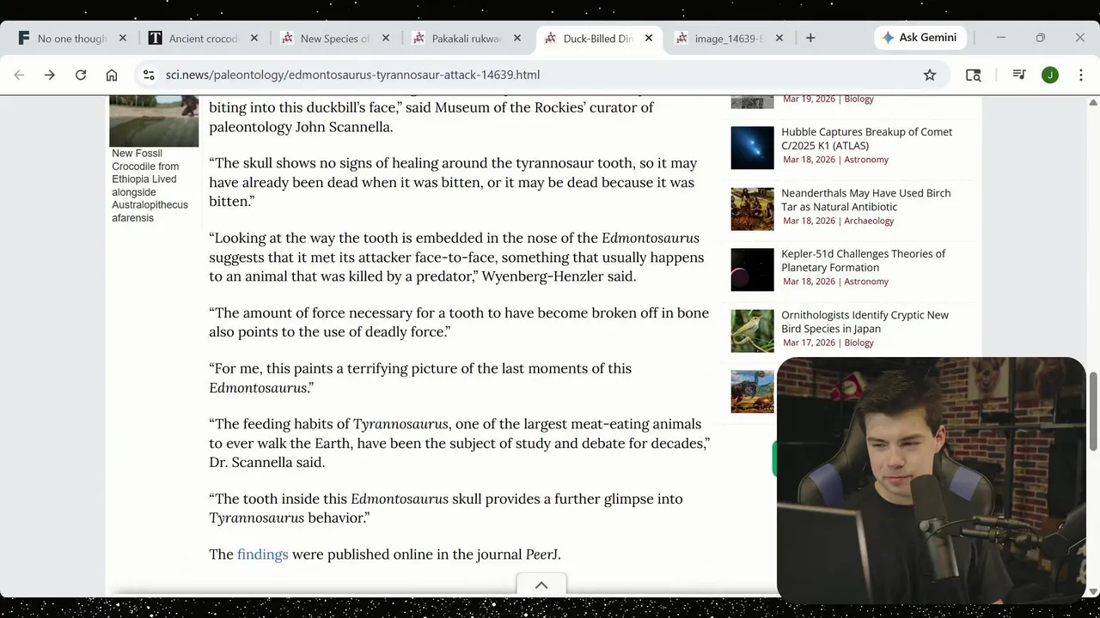Click the bird species thumbnail
This screenshot has width=1100, height=618.
click(753, 330)
